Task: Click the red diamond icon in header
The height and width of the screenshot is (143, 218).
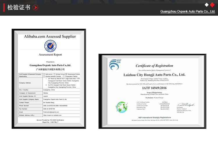Action: point(212,5)
